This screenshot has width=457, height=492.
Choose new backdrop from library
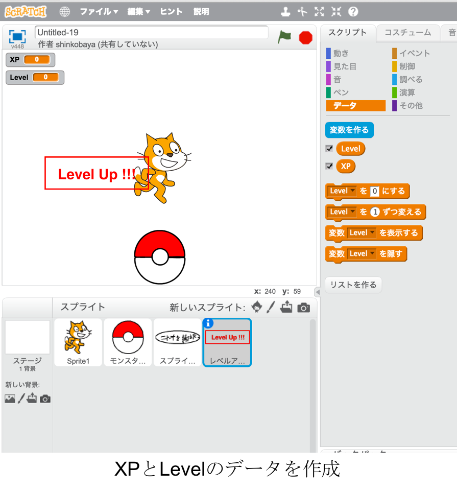coord(10,399)
